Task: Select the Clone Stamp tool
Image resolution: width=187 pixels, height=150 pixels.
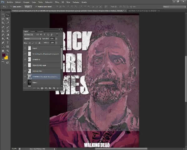Action: point(3,31)
